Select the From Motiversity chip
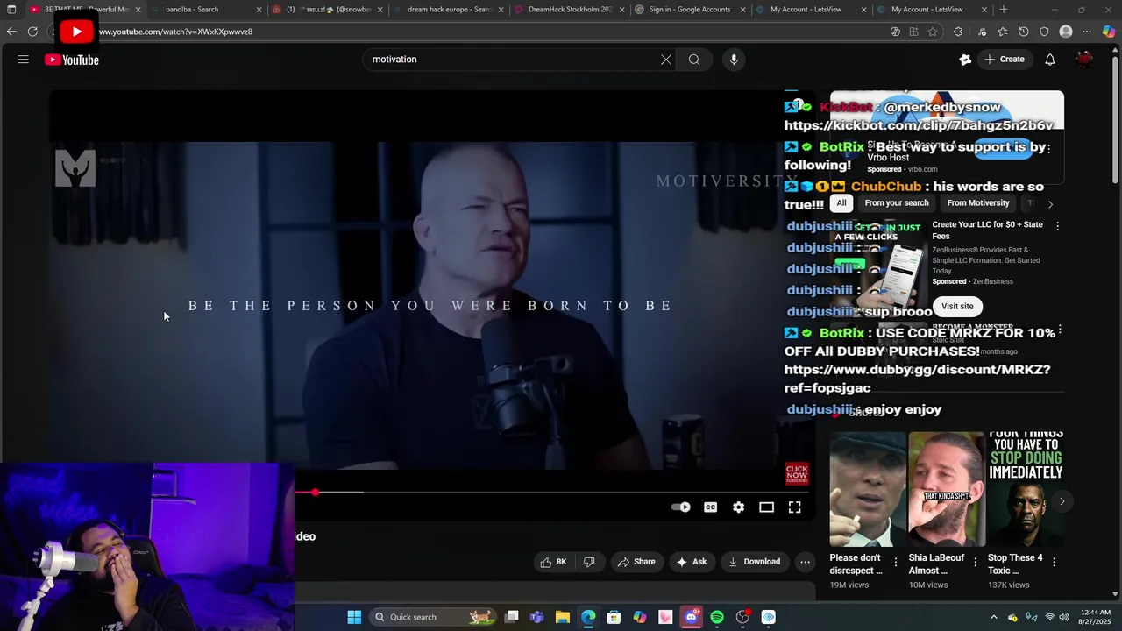 click(x=978, y=203)
